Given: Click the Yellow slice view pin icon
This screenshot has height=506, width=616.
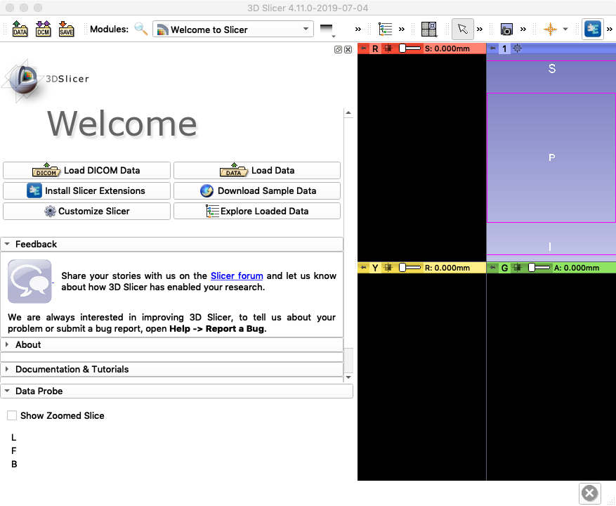Looking at the screenshot, I should coord(363,268).
